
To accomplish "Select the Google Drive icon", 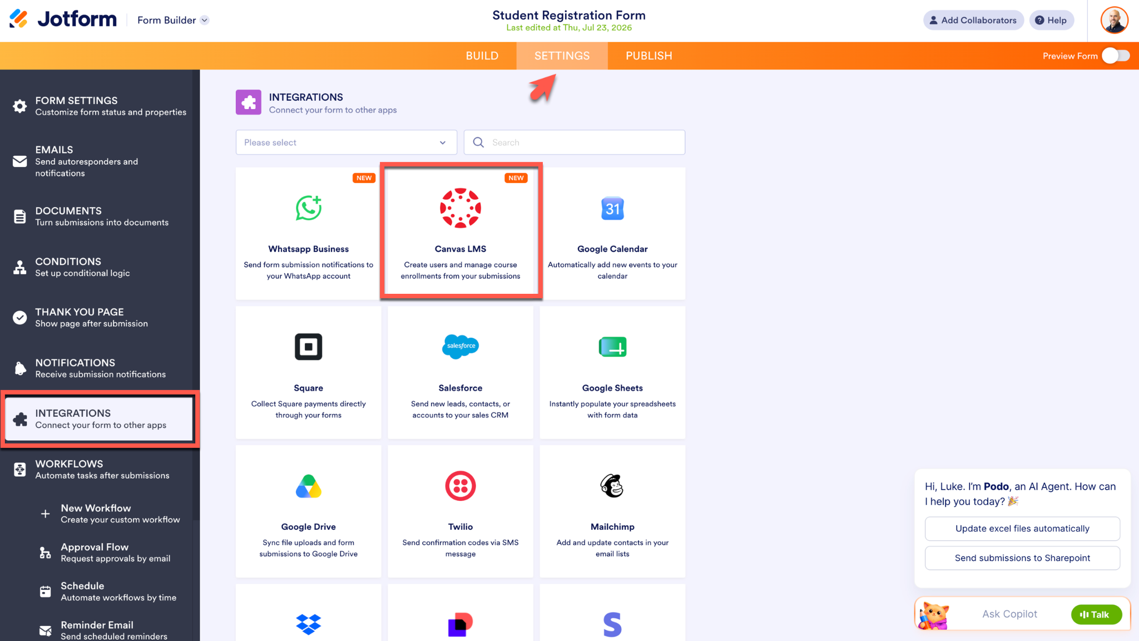I will tap(309, 486).
